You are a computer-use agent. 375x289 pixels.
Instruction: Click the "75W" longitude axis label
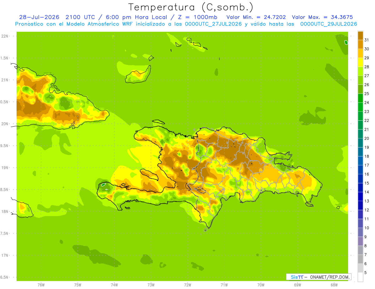[78, 285]
